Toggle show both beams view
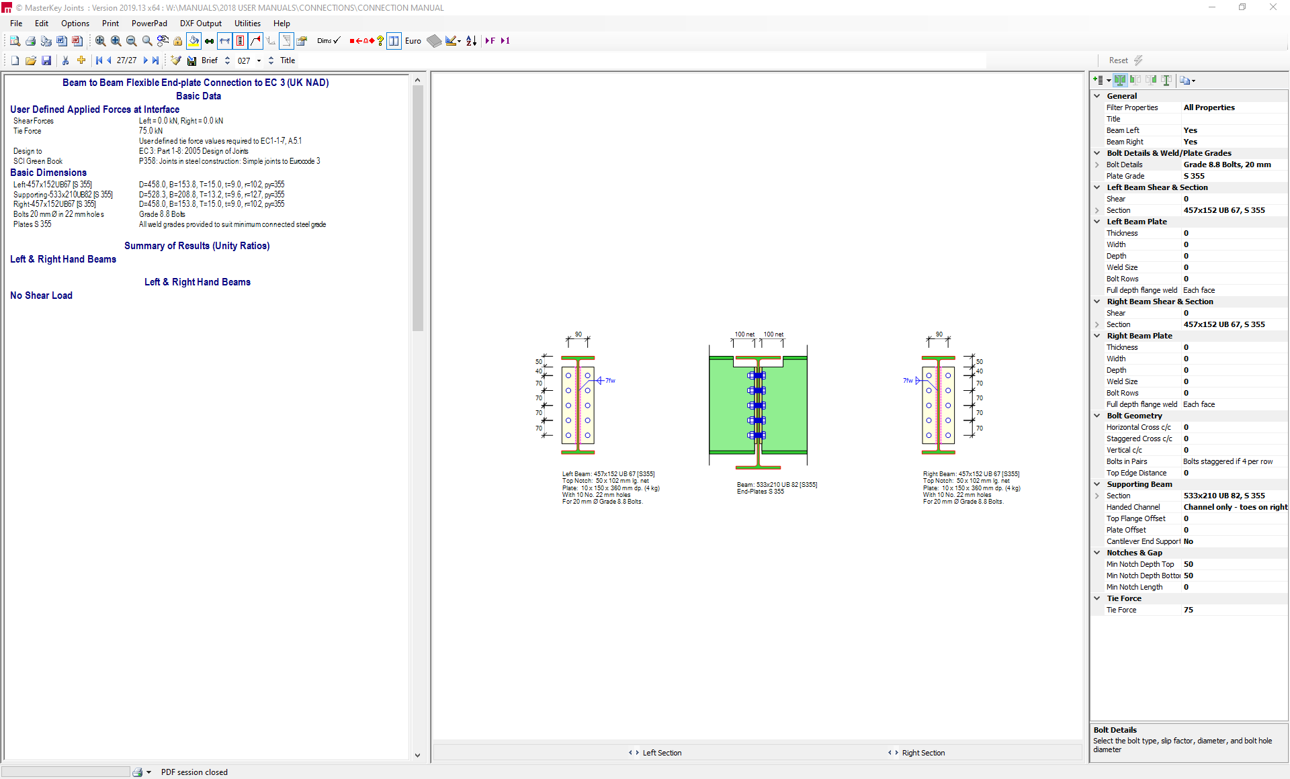 coord(1120,80)
